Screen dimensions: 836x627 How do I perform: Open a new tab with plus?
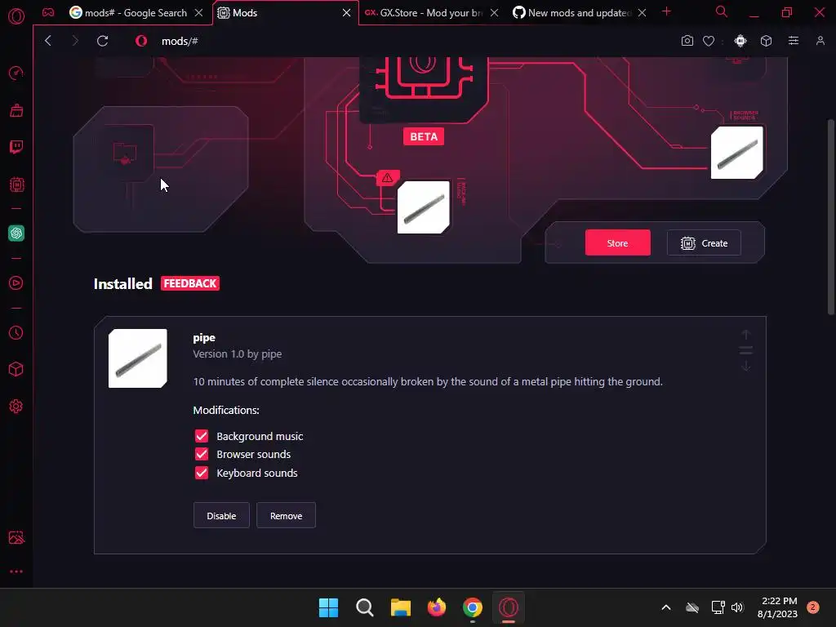click(666, 11)
